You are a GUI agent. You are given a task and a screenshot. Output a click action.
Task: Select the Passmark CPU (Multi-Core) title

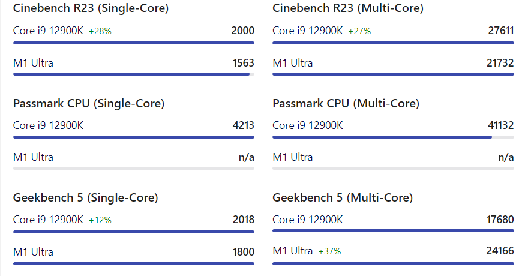click(346, 103)
